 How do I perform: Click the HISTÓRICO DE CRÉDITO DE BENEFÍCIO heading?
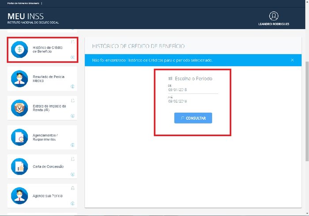[138, 46]
